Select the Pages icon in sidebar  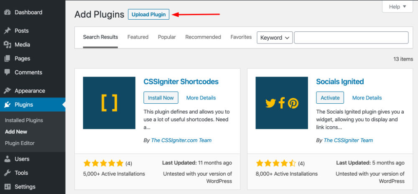pos(8,59)
